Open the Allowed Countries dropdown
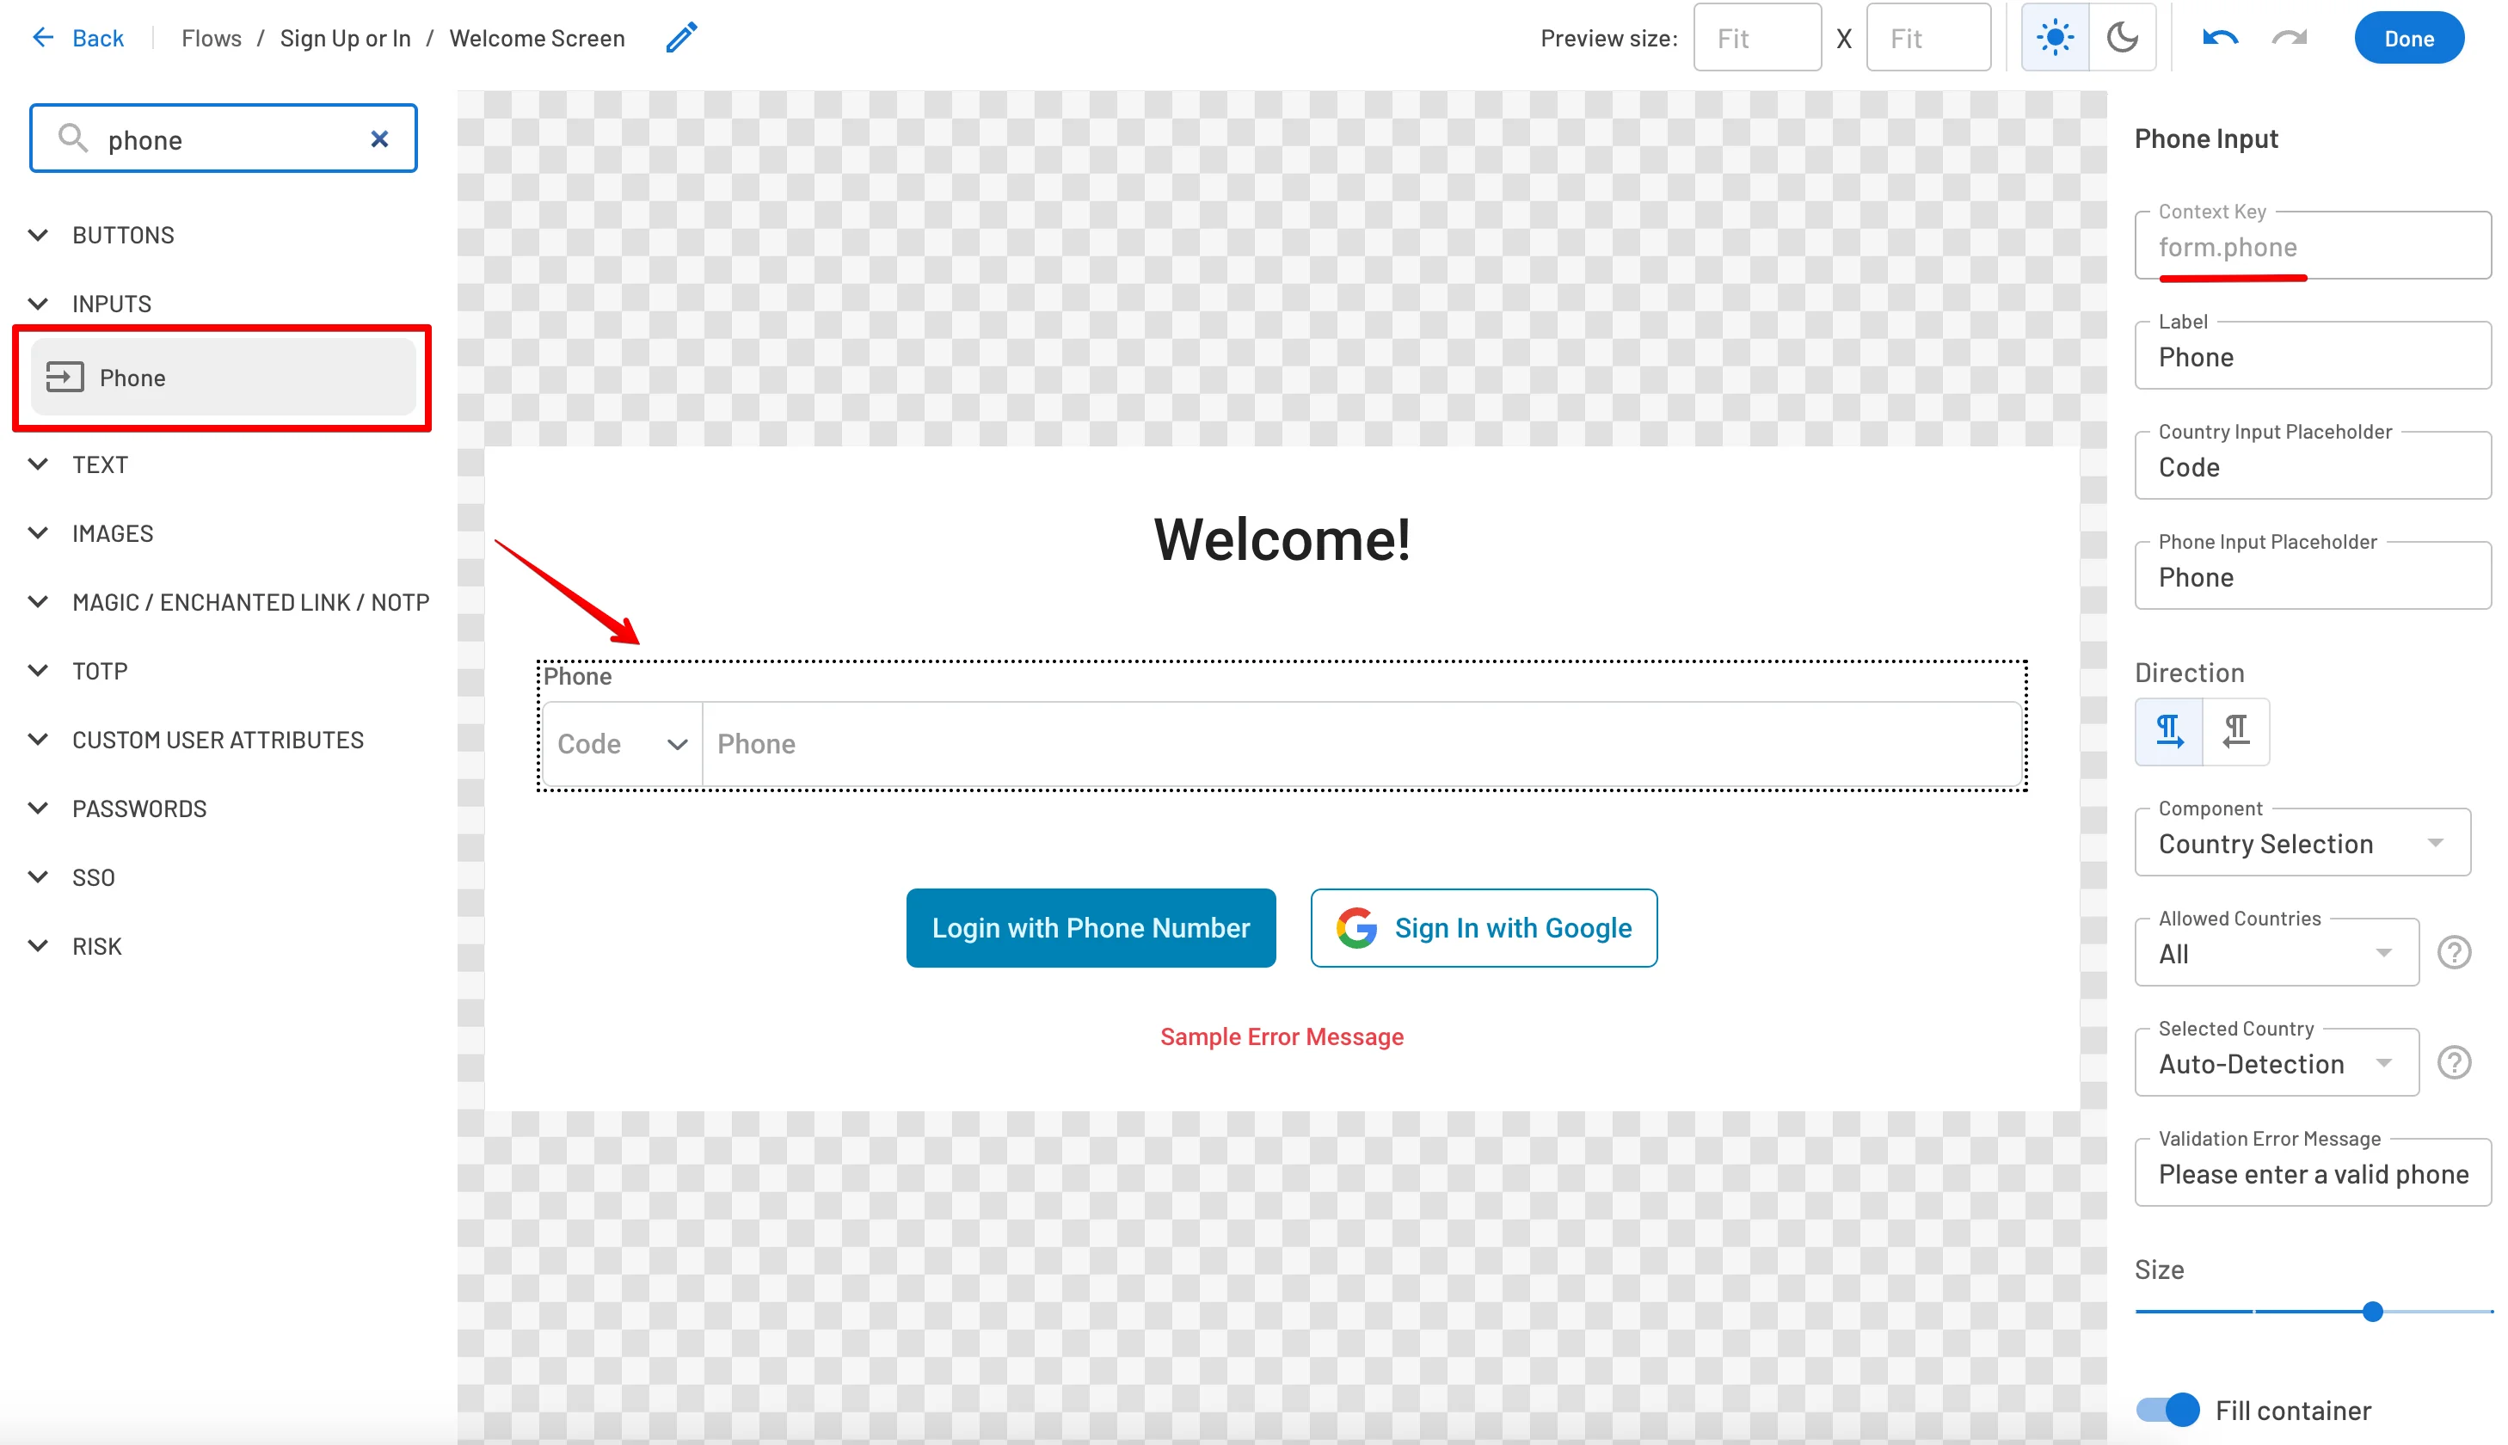This screenshot has height=1445, width=2508. click(2276, 953)
